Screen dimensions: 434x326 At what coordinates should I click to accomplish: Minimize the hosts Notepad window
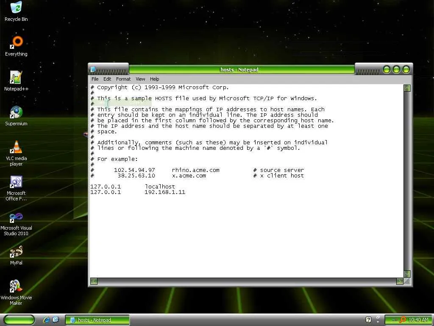tap(387, 69)
